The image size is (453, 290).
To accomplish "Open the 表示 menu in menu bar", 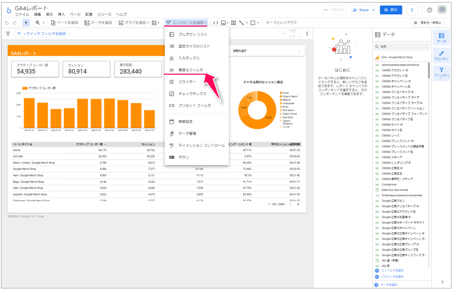I will [50, 14].
